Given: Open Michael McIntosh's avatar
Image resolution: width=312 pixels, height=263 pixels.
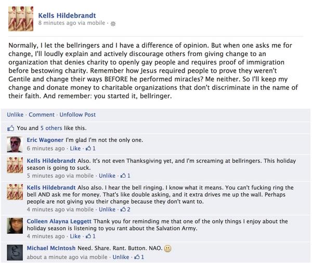Looking at the screenshot, I should (16, 252).
